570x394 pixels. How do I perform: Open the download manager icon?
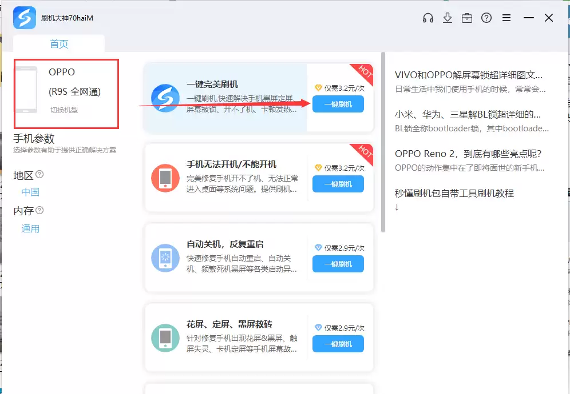(448, 18)
